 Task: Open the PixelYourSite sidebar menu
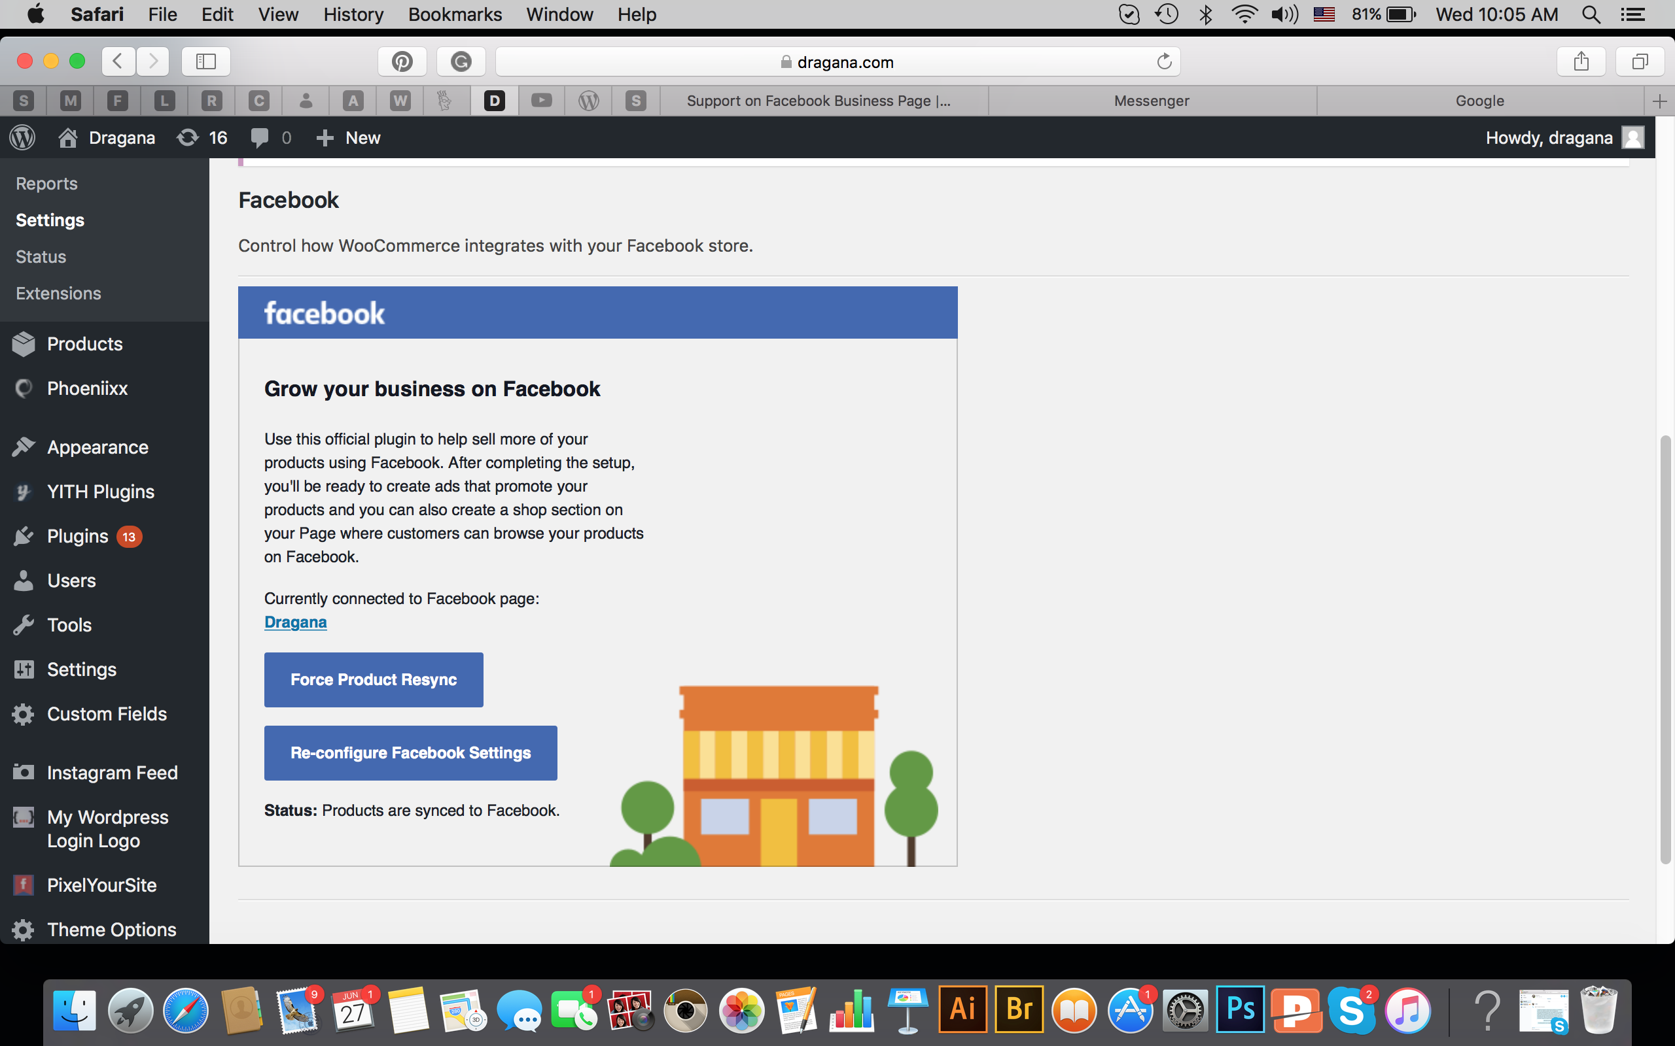click(102, 885)
